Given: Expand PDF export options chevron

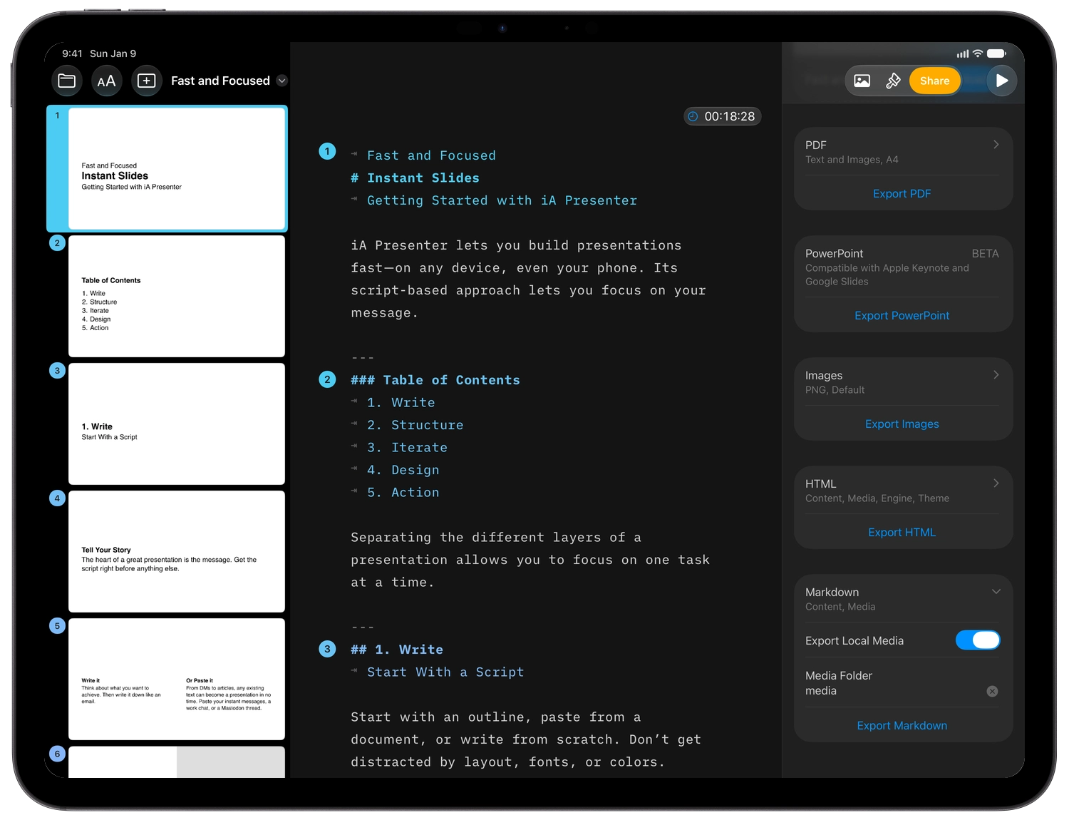Looking at the screenshot, I should pyautogui.click(x=996, y=145).
